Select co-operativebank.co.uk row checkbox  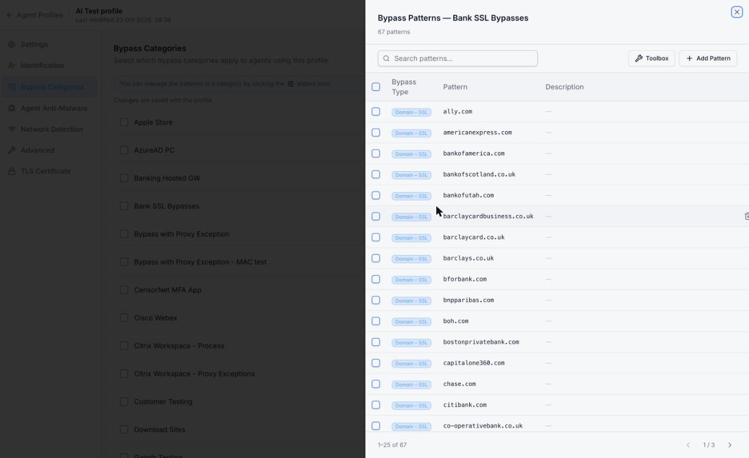click(x=376, y=426)
